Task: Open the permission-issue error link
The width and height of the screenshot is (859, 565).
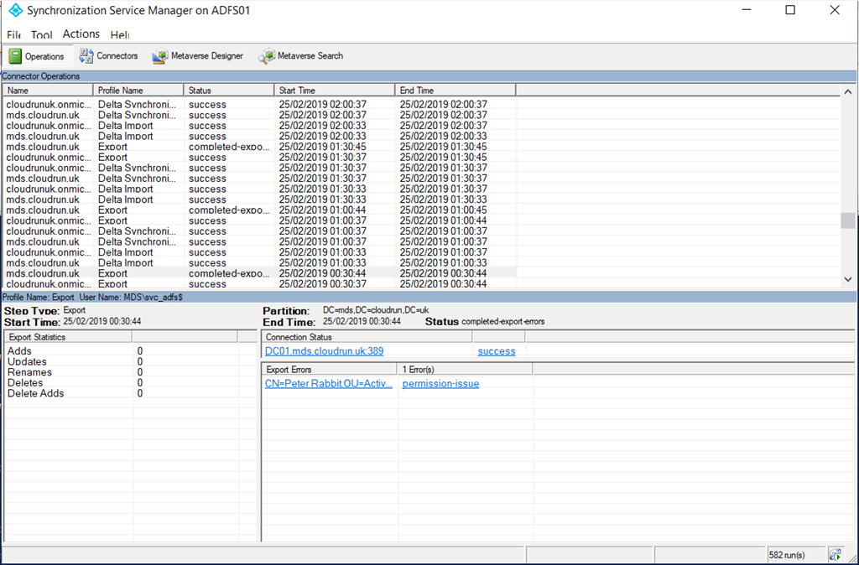Action: [440, 384]
